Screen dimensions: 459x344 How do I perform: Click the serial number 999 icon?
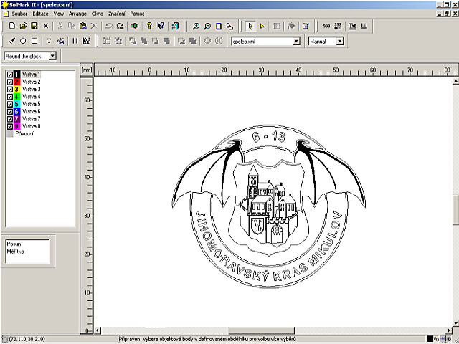click(x=326, y=27)
